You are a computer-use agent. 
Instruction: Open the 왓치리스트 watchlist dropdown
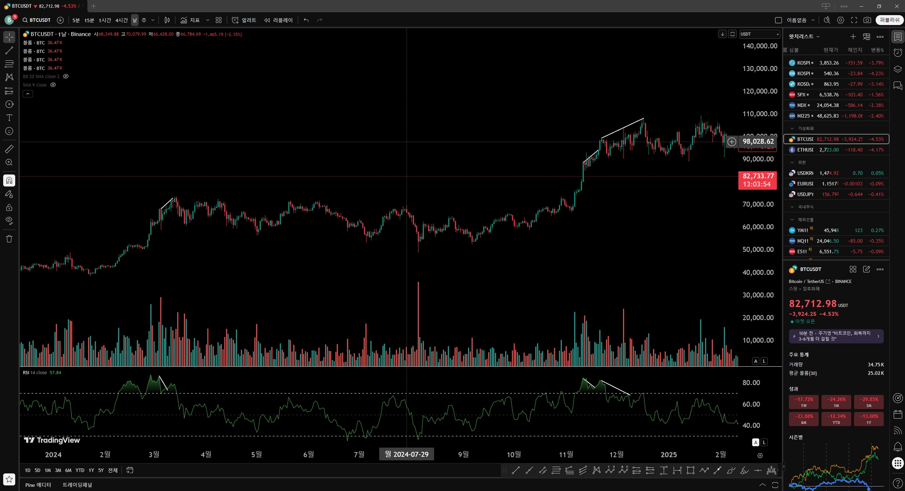click(804, 36)
